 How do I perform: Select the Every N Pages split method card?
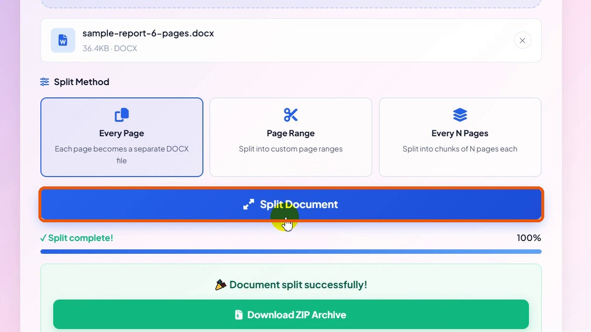point(460,137)
